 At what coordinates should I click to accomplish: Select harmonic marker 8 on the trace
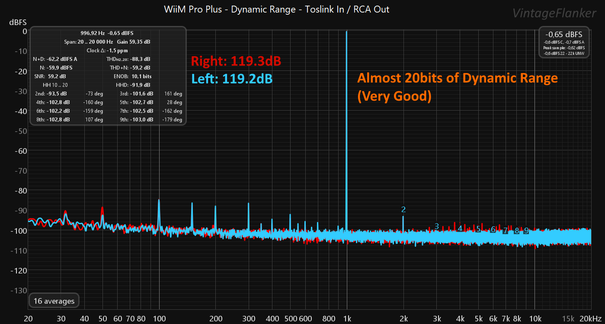[x=516, y=231]
